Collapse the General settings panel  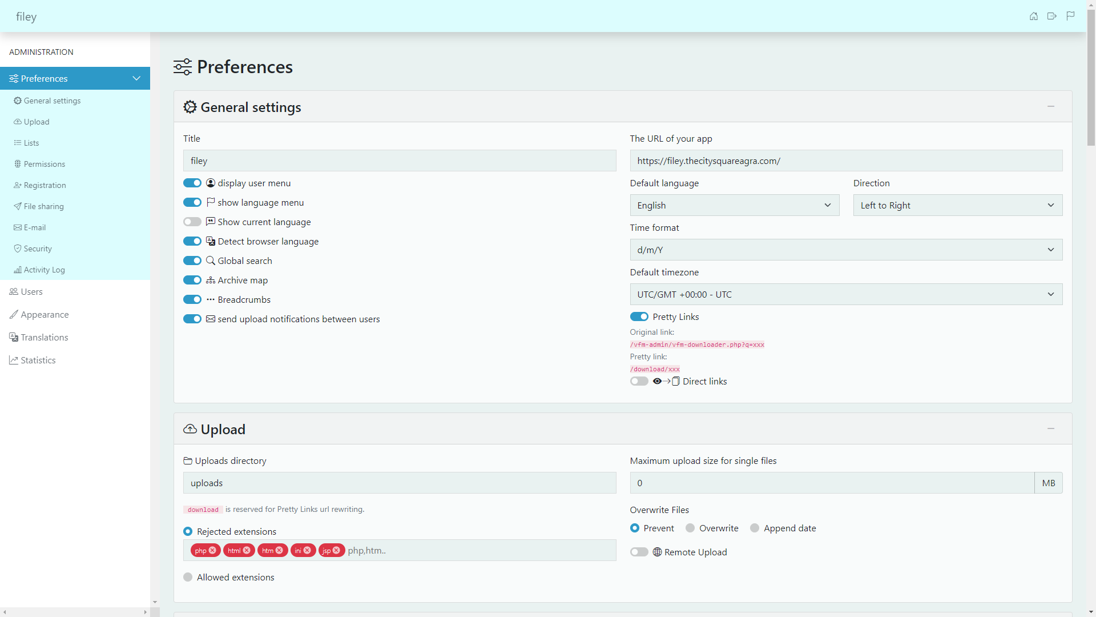1050,106
